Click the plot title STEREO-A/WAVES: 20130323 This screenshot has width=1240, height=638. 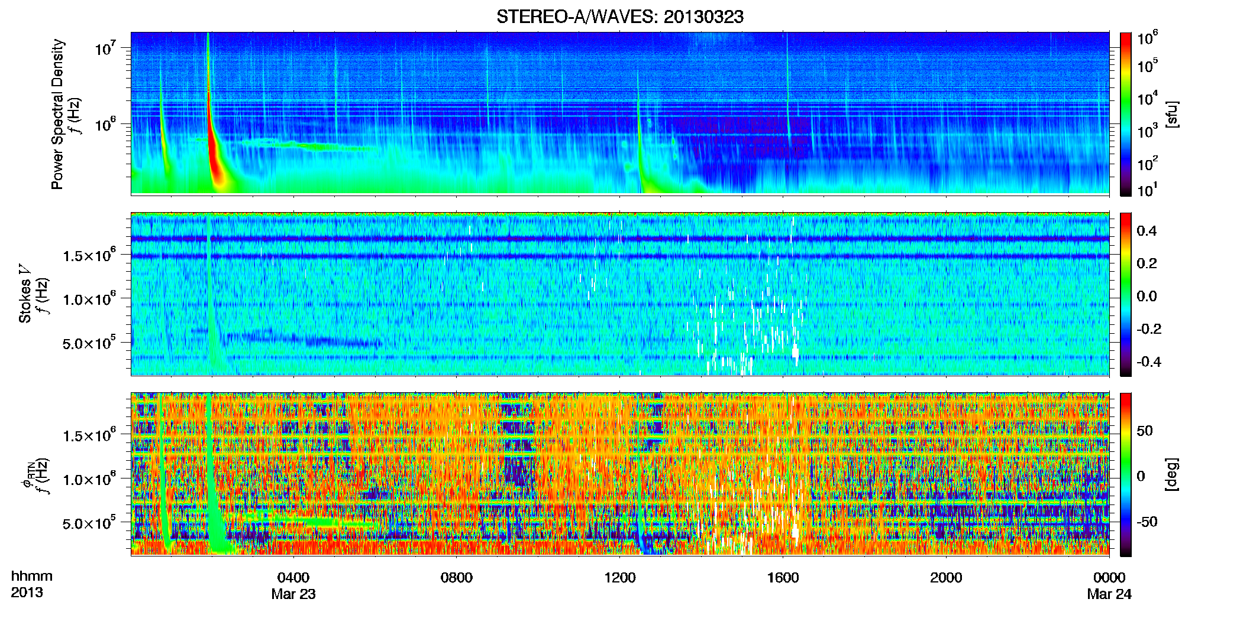pyautogui.click(x=619, y=17)
